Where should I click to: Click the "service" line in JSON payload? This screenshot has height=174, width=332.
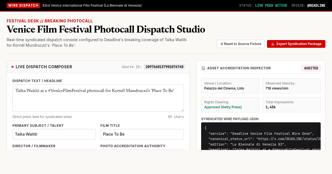(x=261, y=133)
